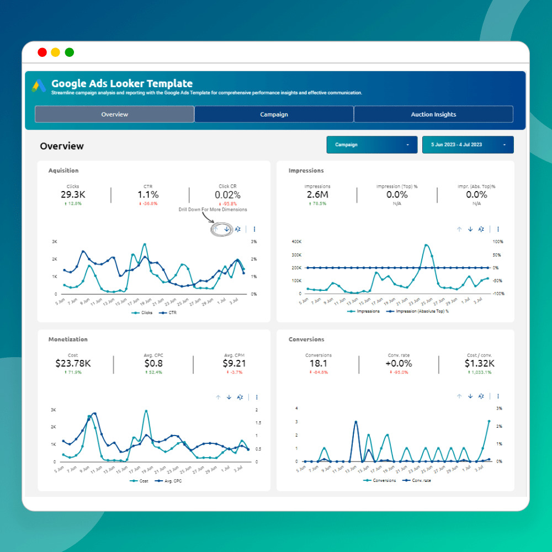This screenshot has height=552, width=552.
Task: Click the AZ sort icon in Impressions chart
Action: tap(481, 229)
